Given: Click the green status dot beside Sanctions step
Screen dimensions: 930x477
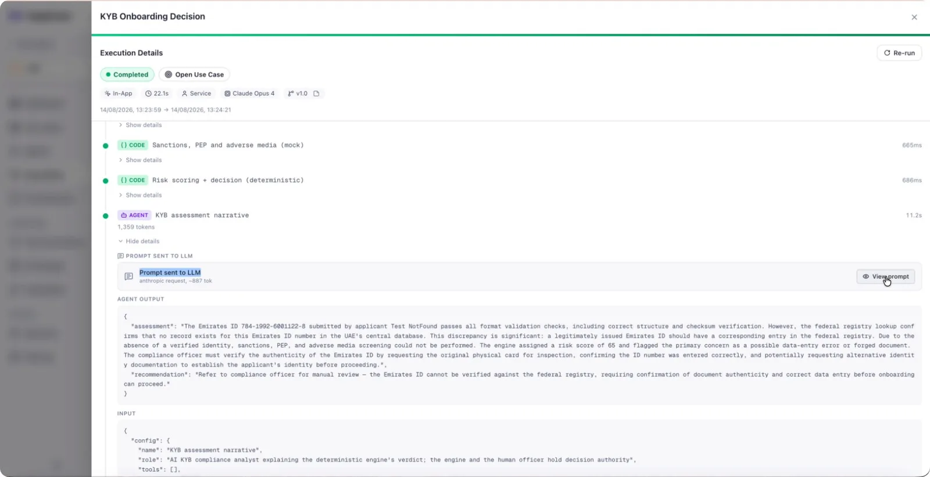Looking at the screenshot, I should coord(105,146).
